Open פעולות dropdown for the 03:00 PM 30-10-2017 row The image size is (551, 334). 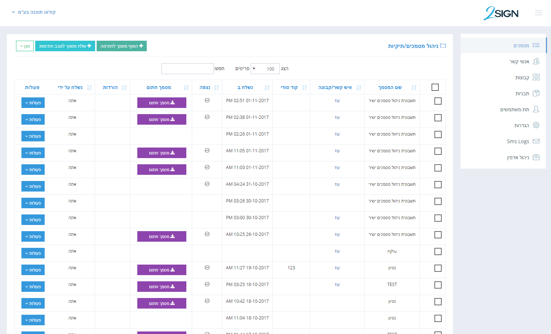(33, 220)
